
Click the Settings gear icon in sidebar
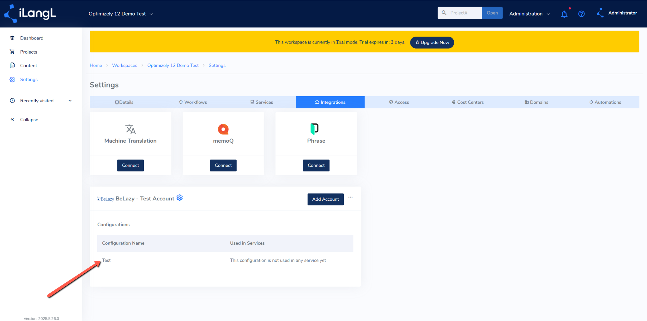[12, 80]
